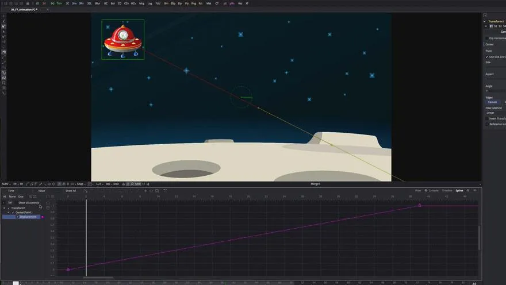Screen dimensions: 506x285
Task: Click the zoom-to-rectangle icon in the spline toolbar
Action: point(157,191)
